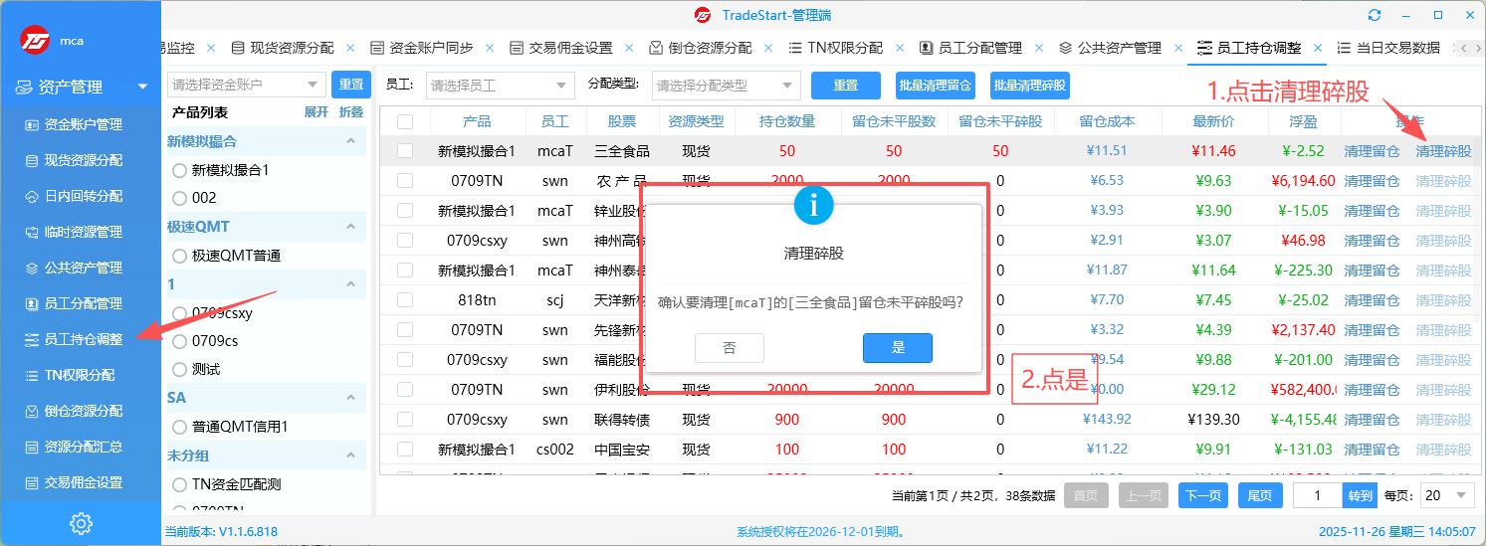Cancel dialog by clicking 否

(730, 348)
